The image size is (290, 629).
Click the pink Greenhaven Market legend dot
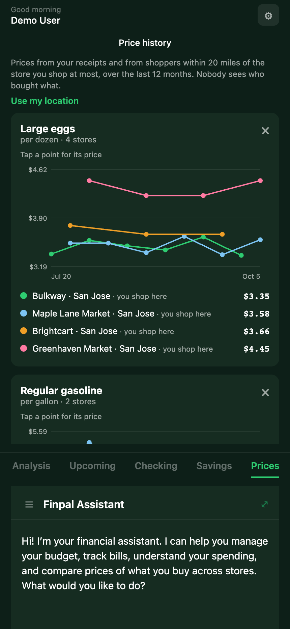[24, 348]
